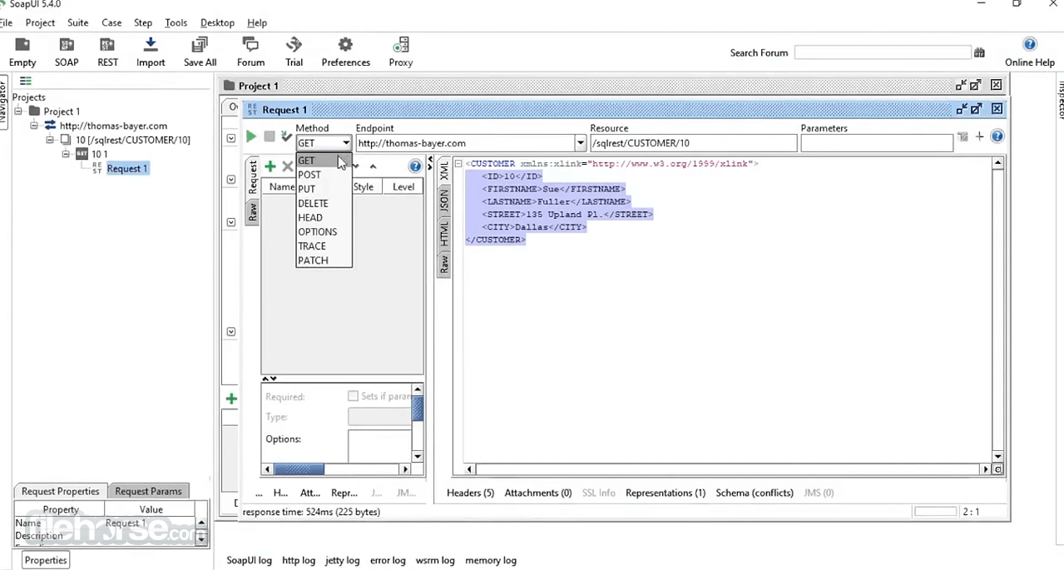Select DELETE in the method list
This screenshot has height=570, width=1064.
point(324,203)
